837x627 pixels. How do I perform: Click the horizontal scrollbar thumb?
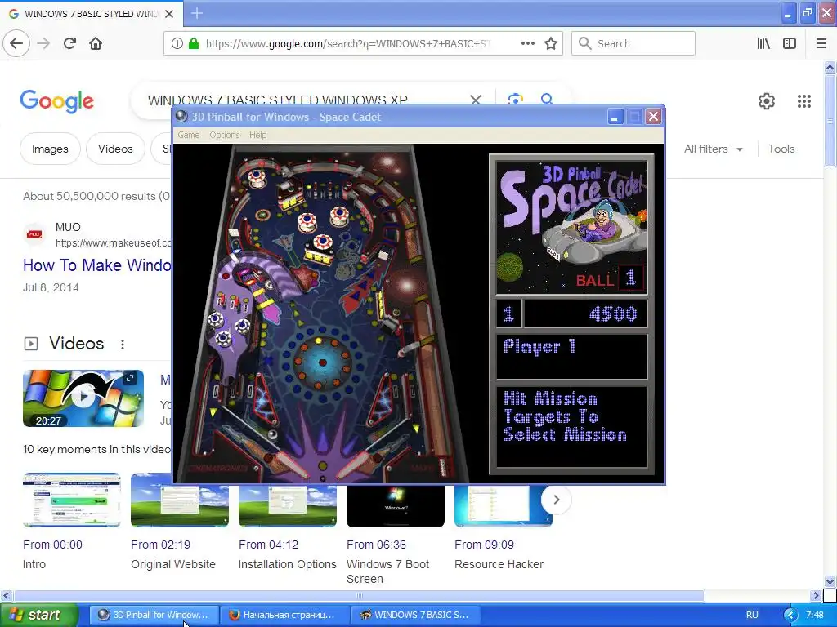(359, 595)
